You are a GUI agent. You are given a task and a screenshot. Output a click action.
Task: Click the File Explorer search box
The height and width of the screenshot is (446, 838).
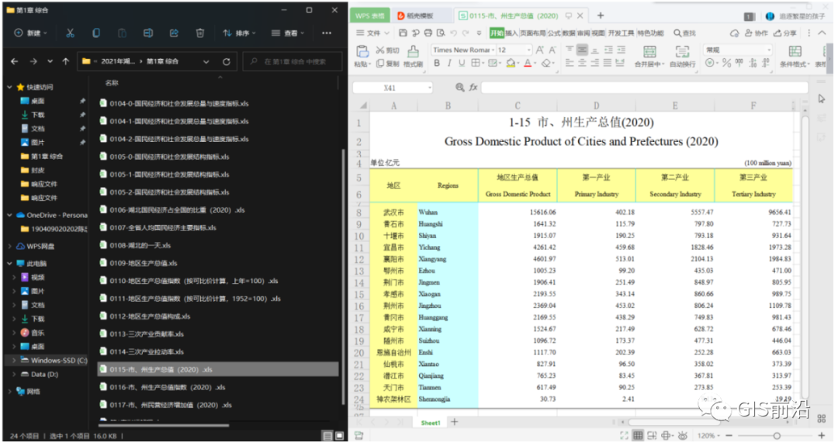[x=293, y=61]
